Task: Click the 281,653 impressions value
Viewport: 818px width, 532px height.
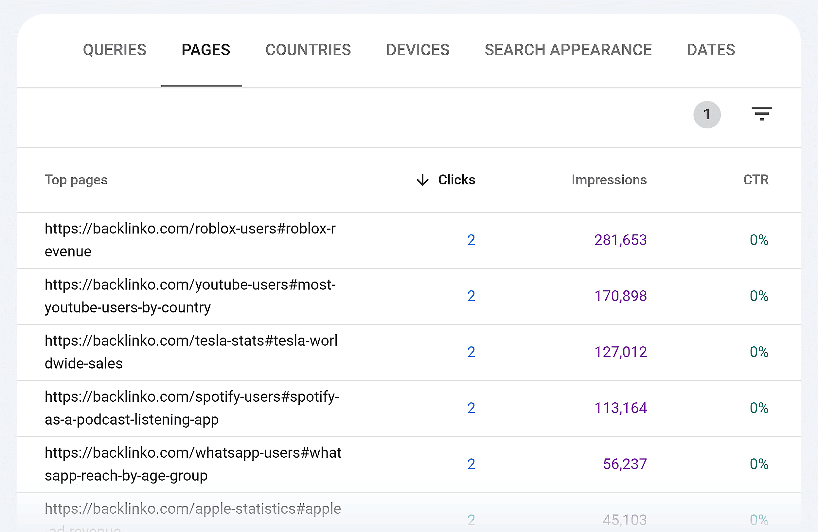Action: pyautogui.click(x=620, y=240)
